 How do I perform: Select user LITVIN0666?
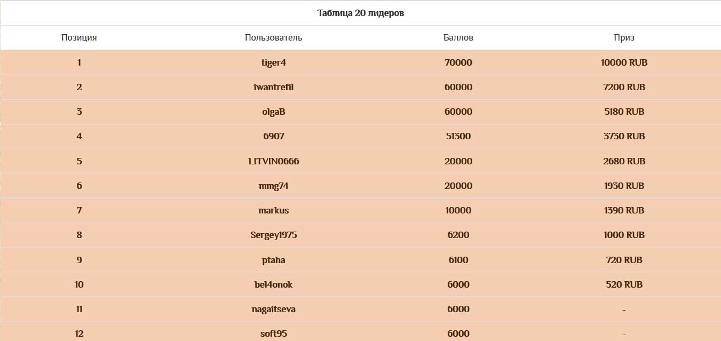pos(274,161)
